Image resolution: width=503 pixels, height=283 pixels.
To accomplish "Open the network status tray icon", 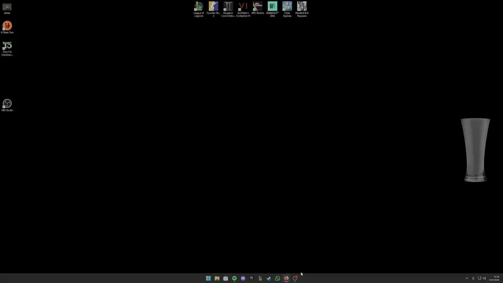I will pyautogui.click(x=479, y=278).
